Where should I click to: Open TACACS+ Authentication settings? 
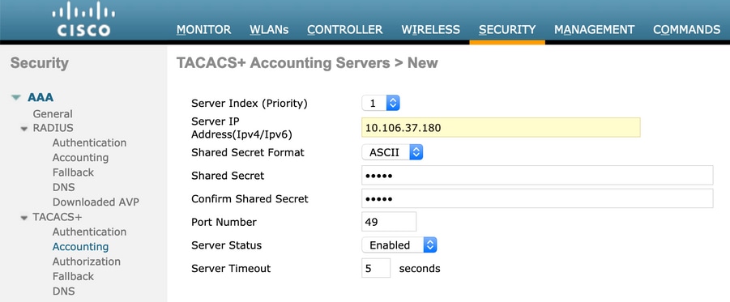[89, 232]
